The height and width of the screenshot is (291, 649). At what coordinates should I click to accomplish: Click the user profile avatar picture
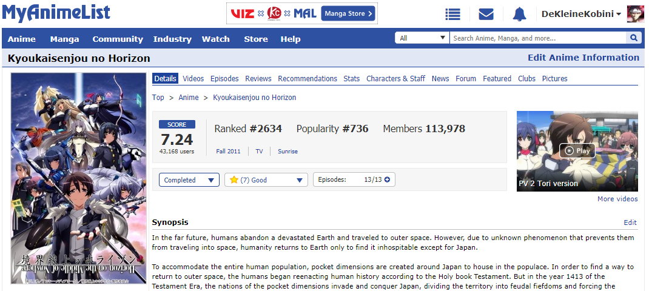tap(635, 14)
